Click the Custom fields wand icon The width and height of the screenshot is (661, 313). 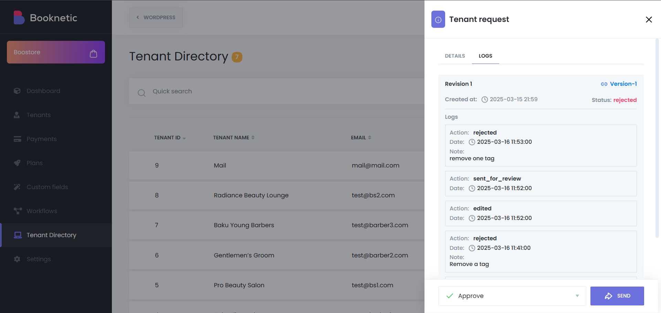(17, 187)
